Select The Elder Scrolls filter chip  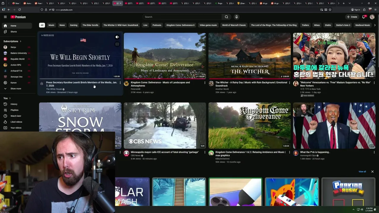coord(90,25)
